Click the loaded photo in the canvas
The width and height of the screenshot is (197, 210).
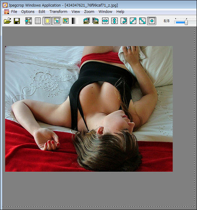89,109
